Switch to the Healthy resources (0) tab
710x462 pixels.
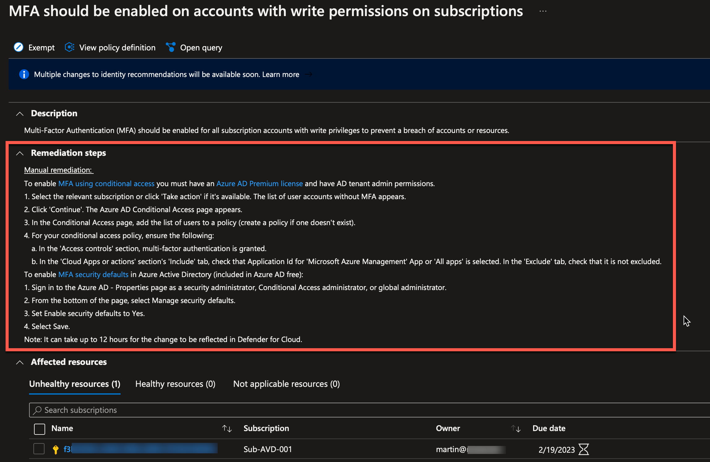coord(175,384)
